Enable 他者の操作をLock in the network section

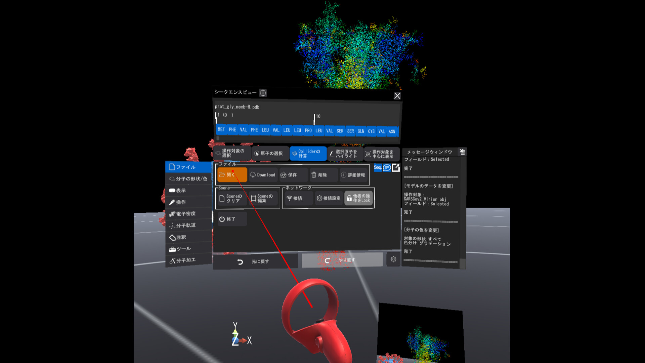tap(358, 198)
